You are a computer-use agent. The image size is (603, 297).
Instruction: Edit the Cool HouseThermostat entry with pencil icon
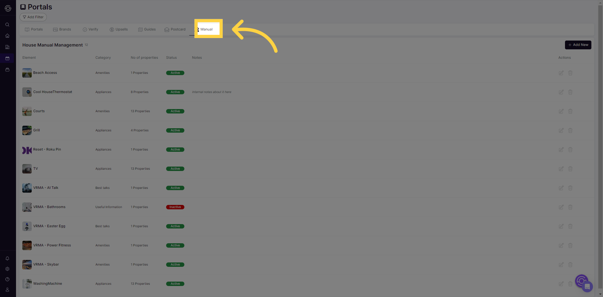(561, 92)
